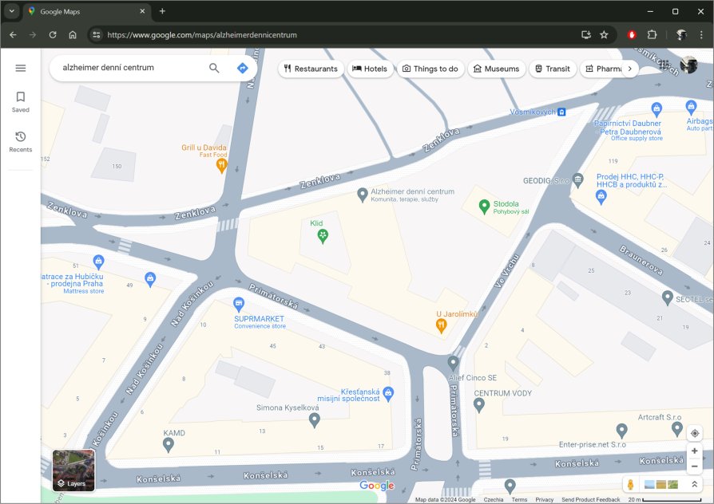
Task: Click the Klid green park pin
Action: 323,236
